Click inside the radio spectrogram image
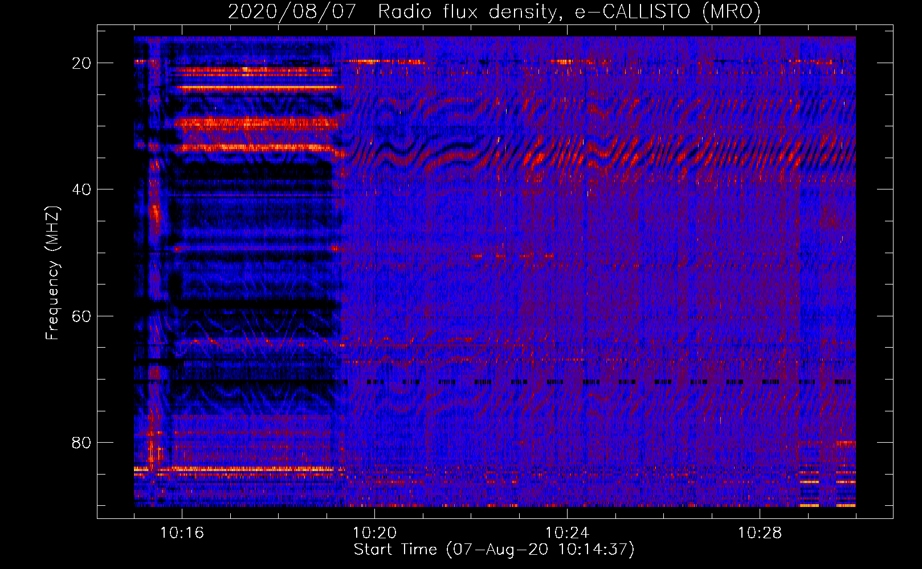 (x=495, y=271)
